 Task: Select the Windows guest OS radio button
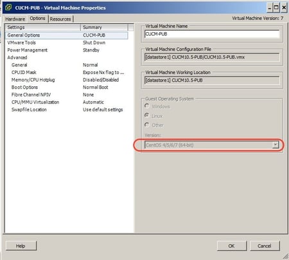147,106
